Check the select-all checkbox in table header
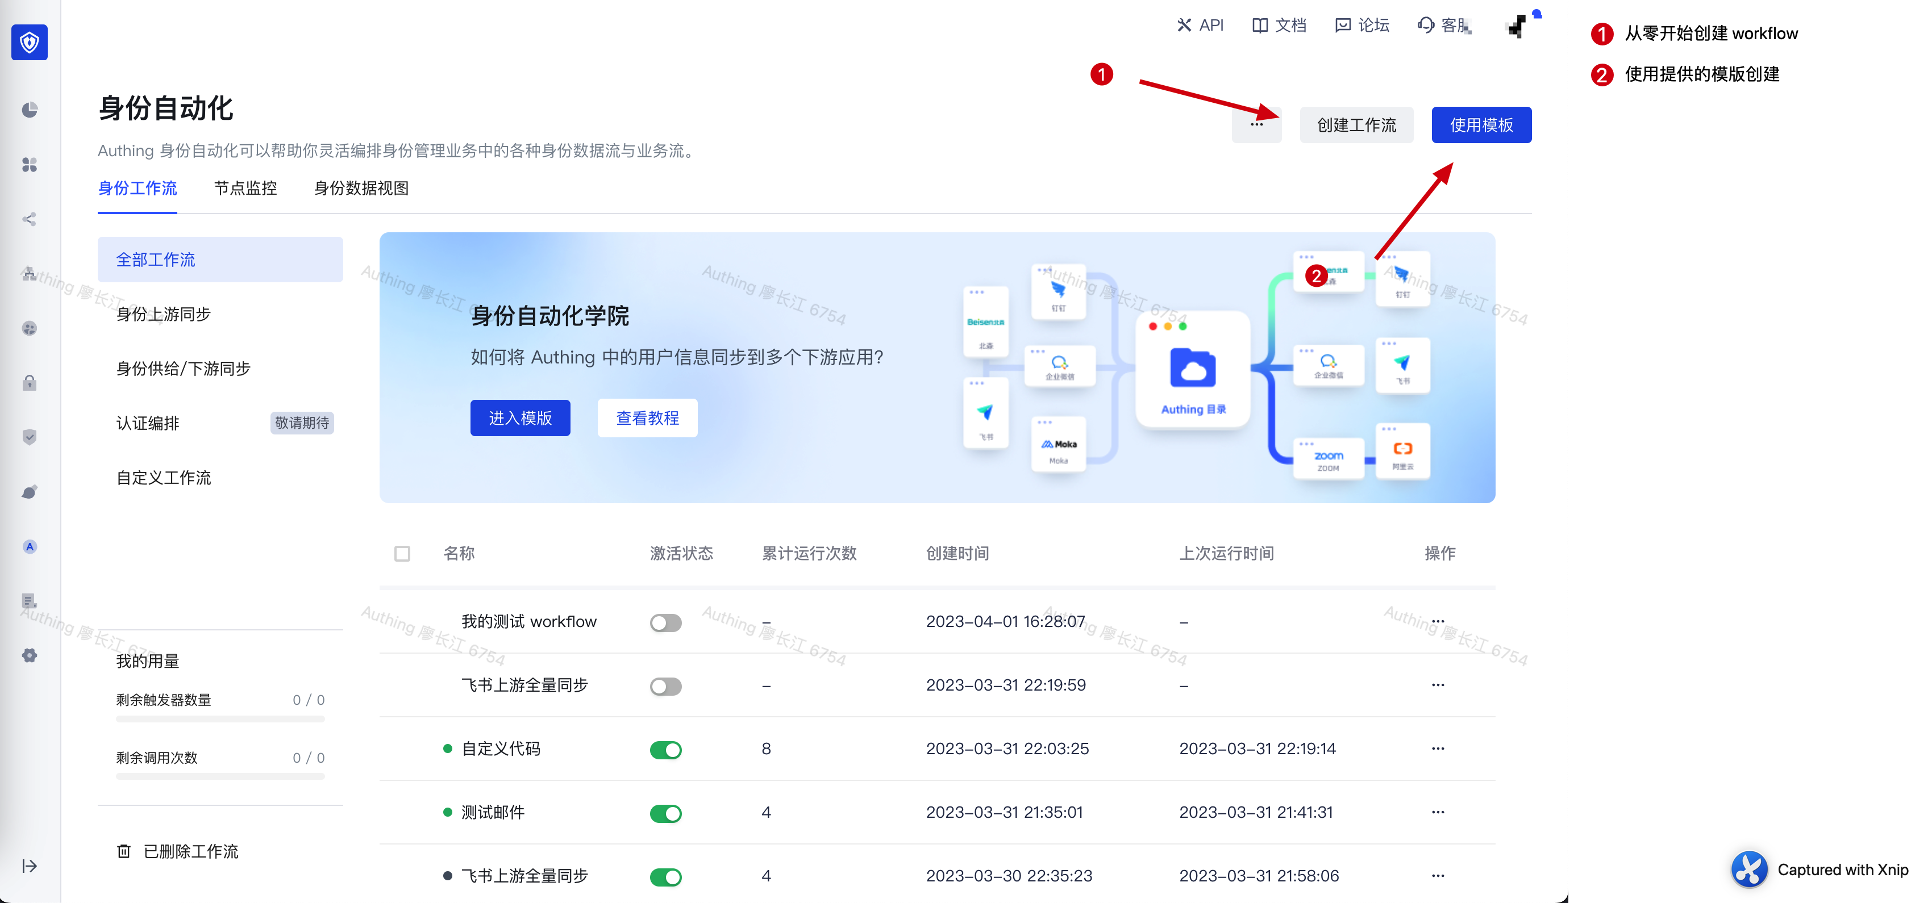1932x903 pixels. pos(402,554)
